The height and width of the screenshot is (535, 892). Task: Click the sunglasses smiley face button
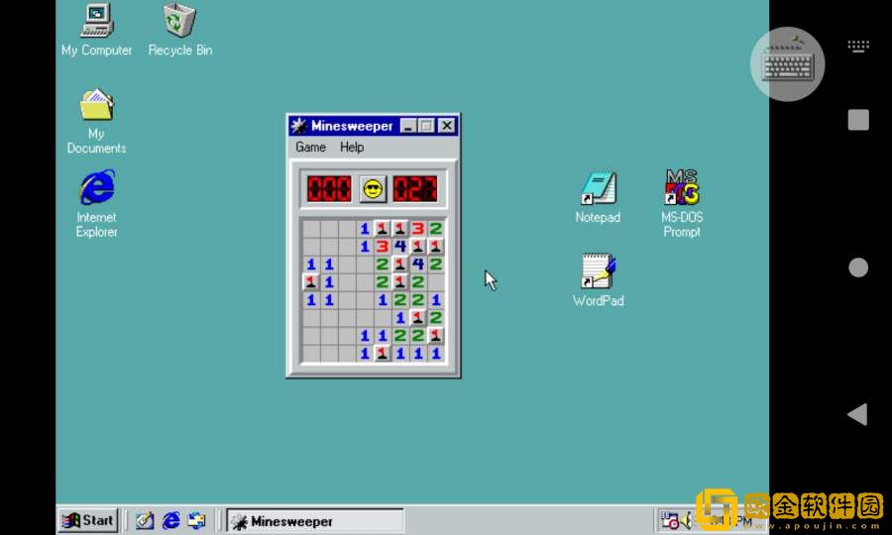pos(374,189)
